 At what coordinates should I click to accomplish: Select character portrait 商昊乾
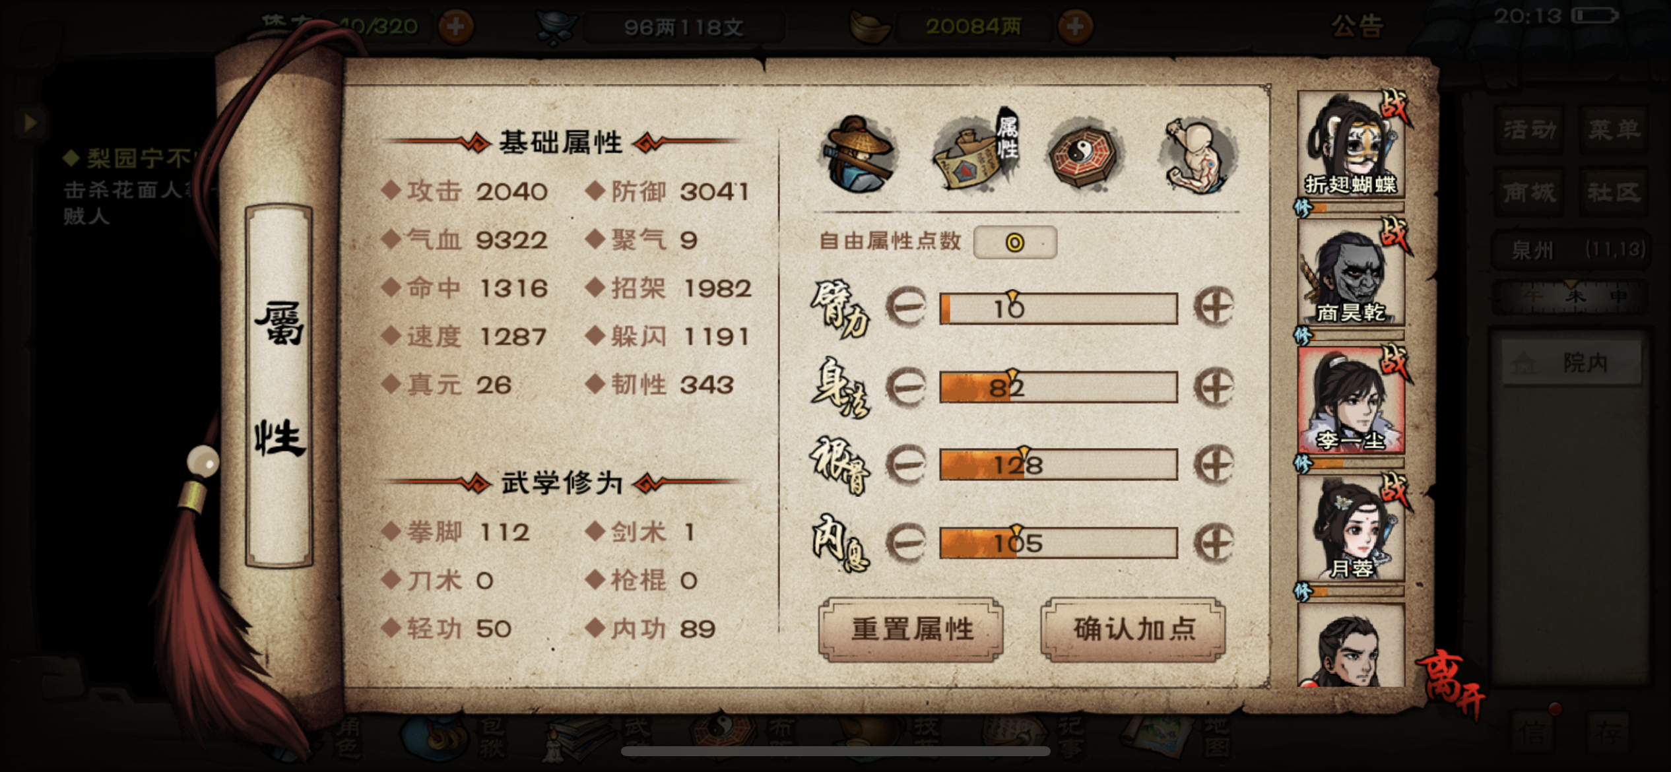click(x=1351, y=273)
